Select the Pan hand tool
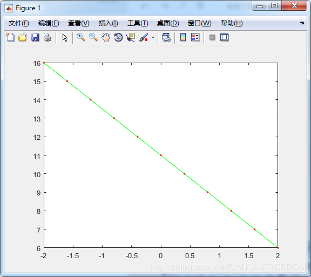This screenshot has height=277, width=311. pos(106,37)
